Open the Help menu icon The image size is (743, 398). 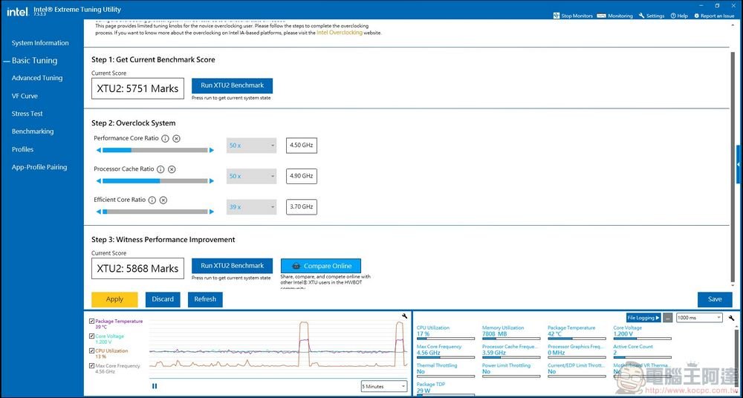[673, 16]
